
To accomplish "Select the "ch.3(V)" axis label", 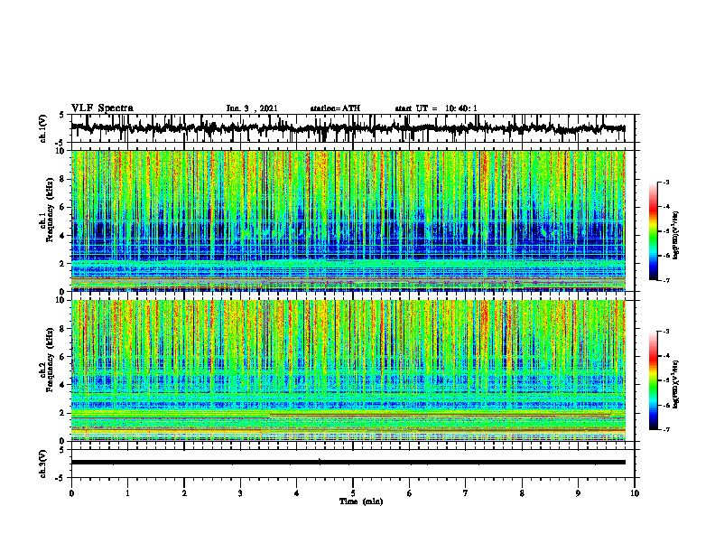I will 44,464.
